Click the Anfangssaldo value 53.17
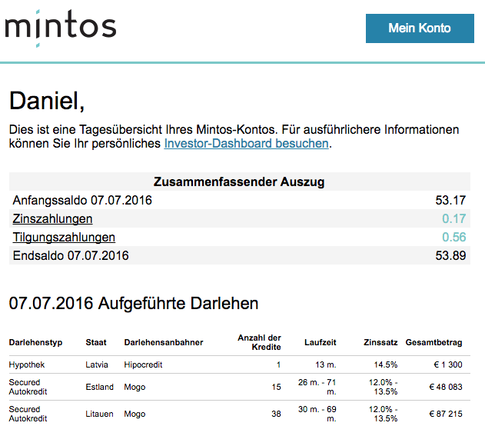Screen dimensions: 485x426 click(x=450, y=200)
